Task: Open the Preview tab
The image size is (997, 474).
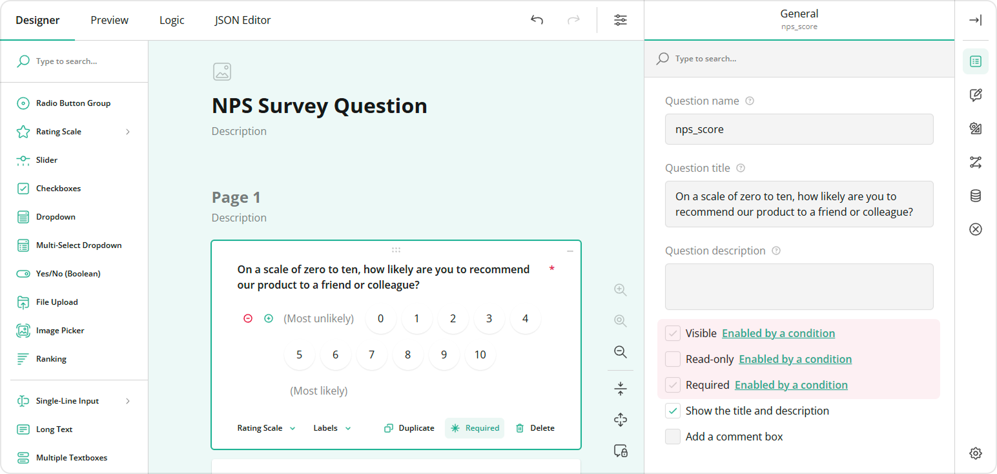Action: (x=108, y=20)
